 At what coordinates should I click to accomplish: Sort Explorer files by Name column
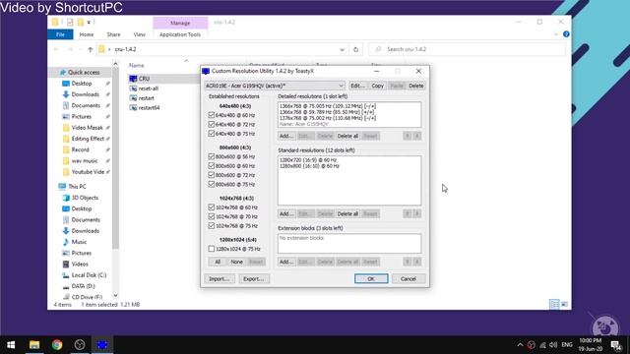(137, 65)
